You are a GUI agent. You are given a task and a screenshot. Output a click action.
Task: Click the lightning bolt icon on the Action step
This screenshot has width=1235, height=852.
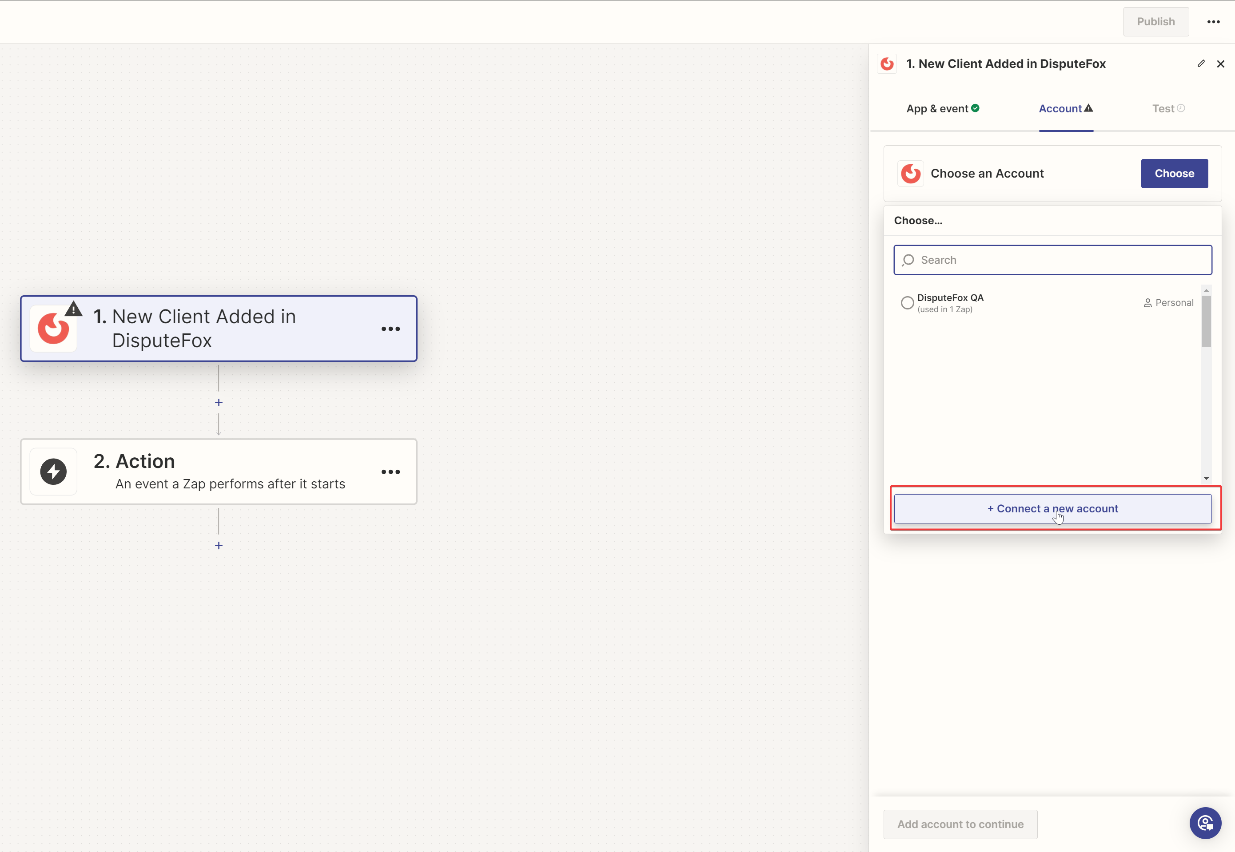click(x=53, y=471)
